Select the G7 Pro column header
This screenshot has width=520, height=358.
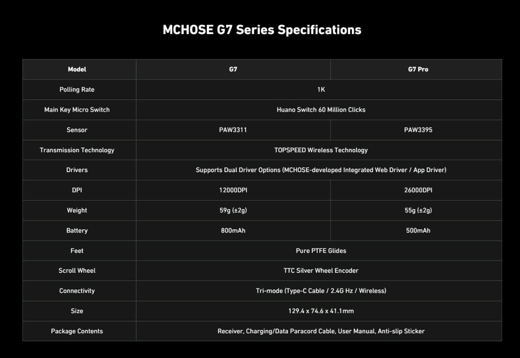pos(418,69)
